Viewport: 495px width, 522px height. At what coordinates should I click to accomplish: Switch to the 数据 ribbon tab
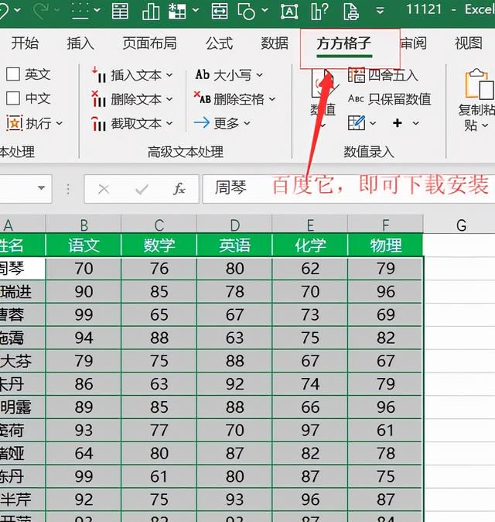click(275, 43)
